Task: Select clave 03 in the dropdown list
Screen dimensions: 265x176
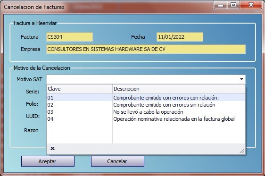Action: tap(50, 112)
